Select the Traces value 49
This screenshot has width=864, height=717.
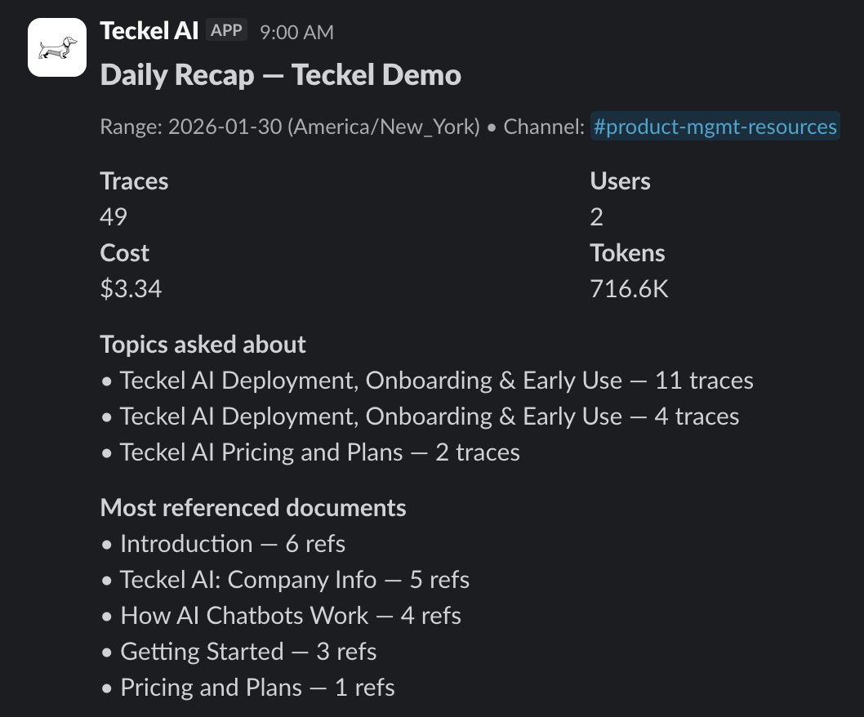(x=114, y=216)
